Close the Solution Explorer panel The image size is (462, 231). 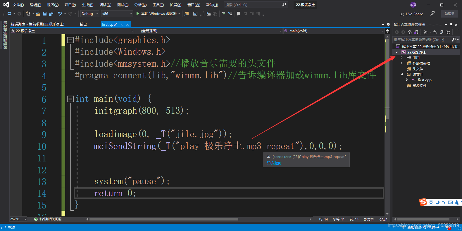pos(456,25)
